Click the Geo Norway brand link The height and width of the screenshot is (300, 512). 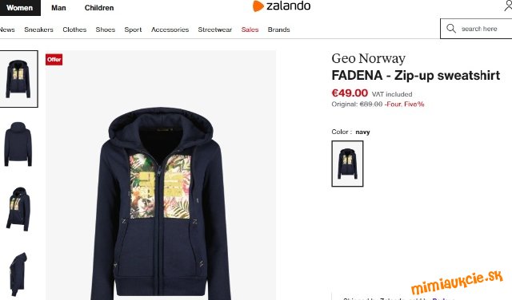click(368, 58)
